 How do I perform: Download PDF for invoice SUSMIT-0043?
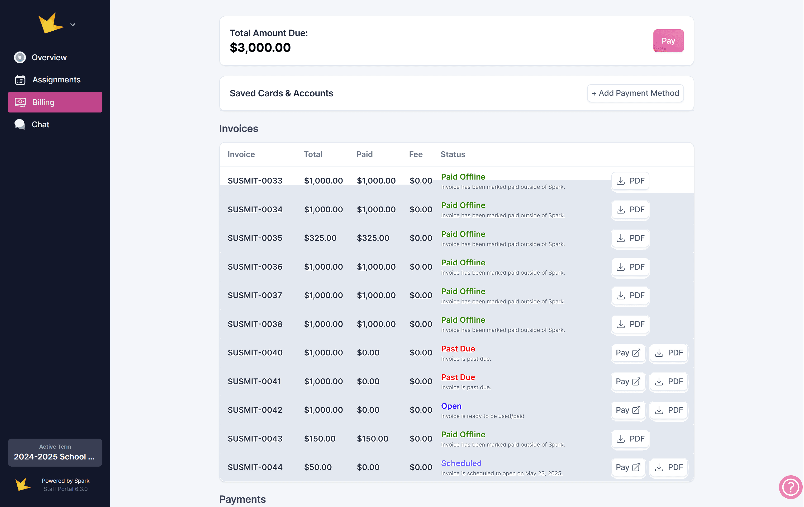pos(630,439)
